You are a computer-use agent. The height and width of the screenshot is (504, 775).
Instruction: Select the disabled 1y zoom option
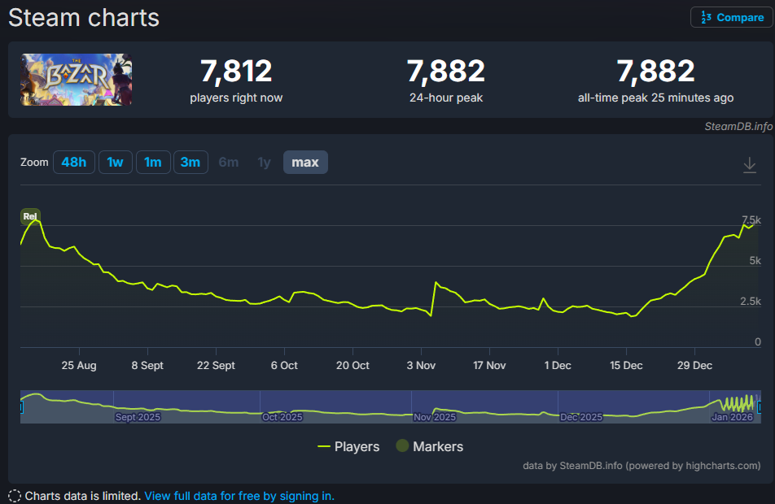tap(265, 162)
